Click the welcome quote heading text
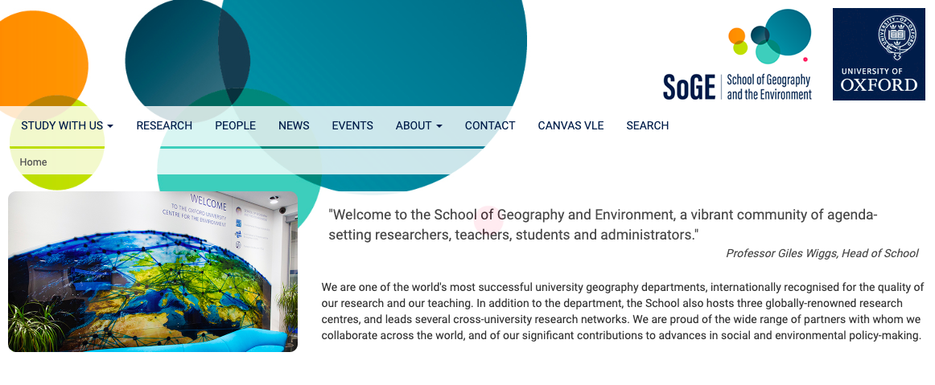This screenshot has height=385, width=935. [602, 225]
